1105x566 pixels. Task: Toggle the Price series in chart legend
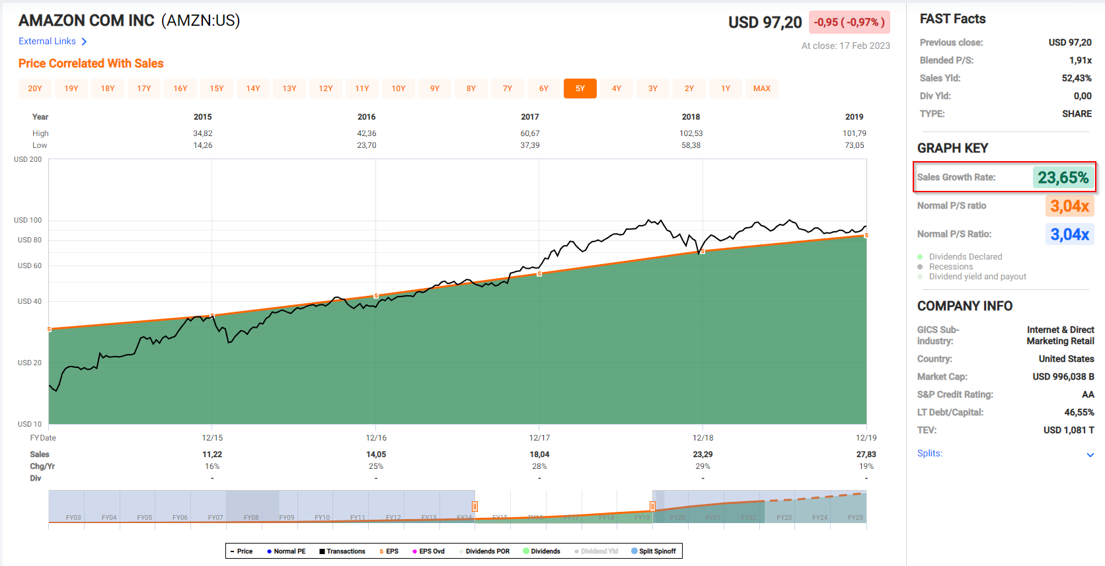pyautogui.click(x=241, y=551)
